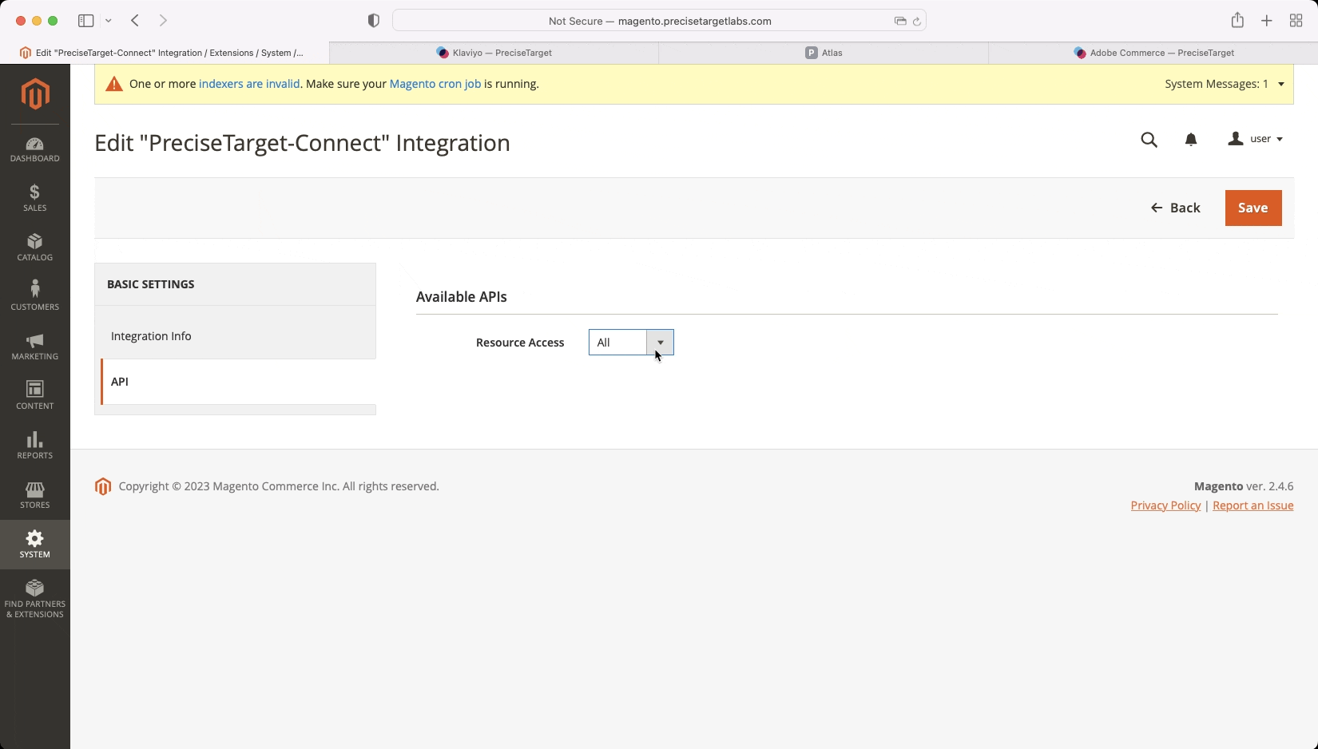
Task: Click the Magento logo in the sidebar
Action: (35, 93)
